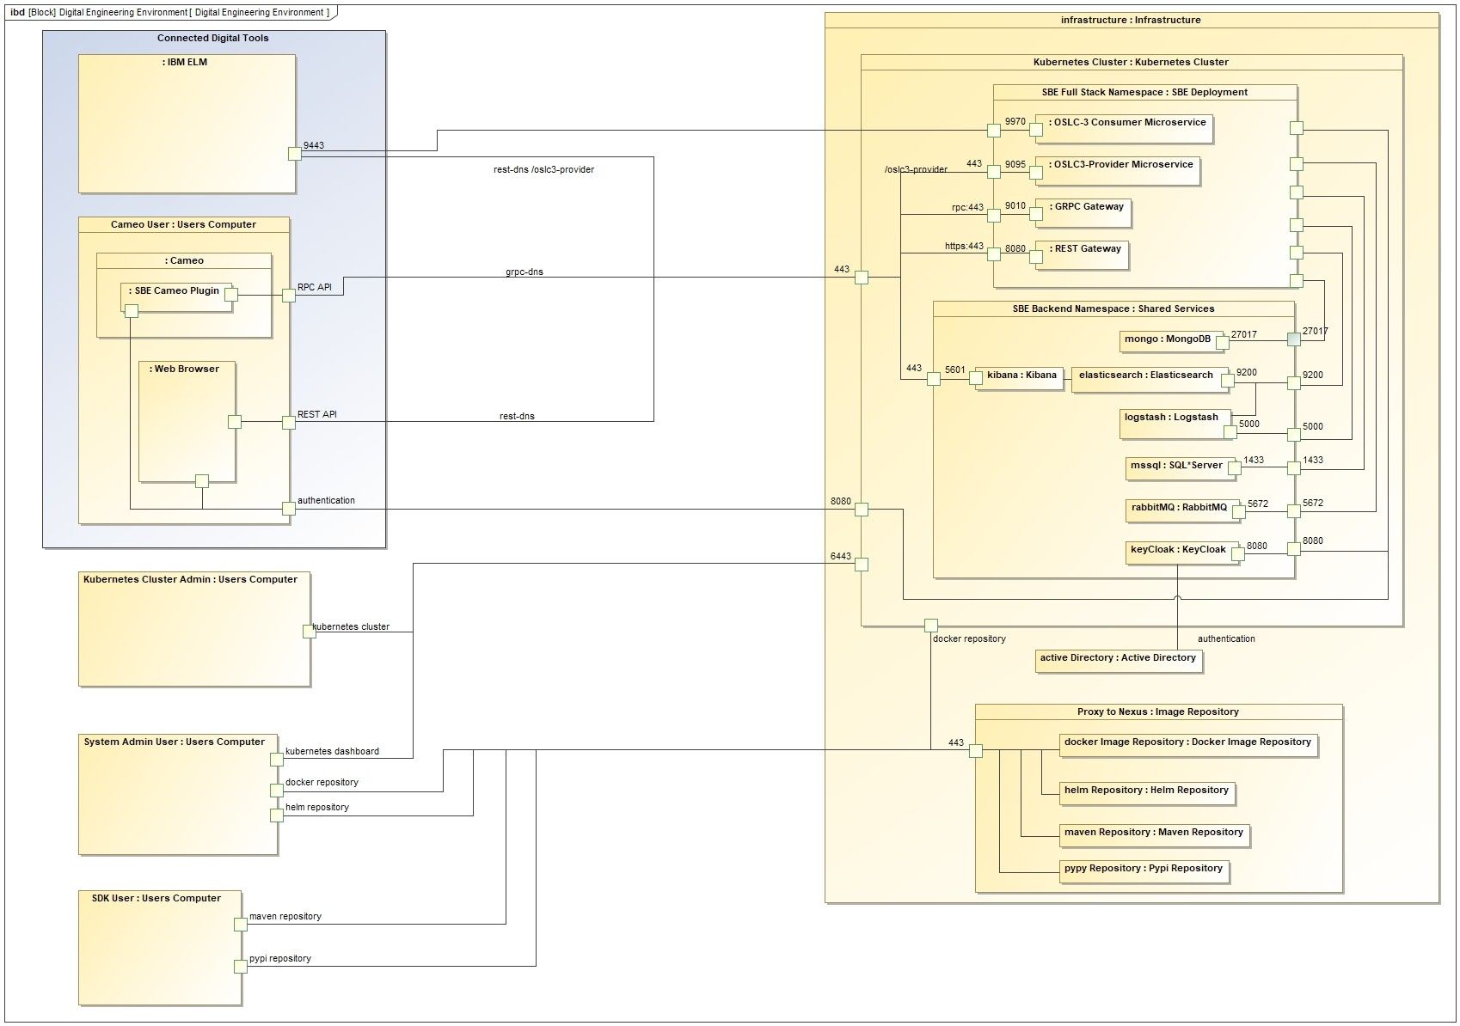Select the pypi repository port on SDK User computer

tap(239, 965)
